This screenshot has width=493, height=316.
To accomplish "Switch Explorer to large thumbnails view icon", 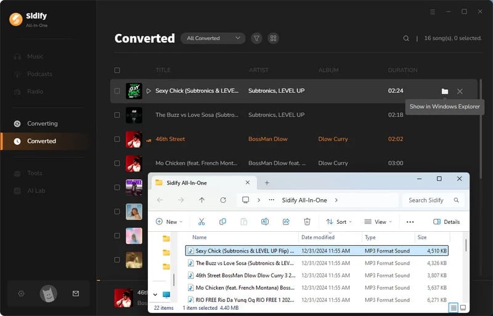I will click(463, 307).
